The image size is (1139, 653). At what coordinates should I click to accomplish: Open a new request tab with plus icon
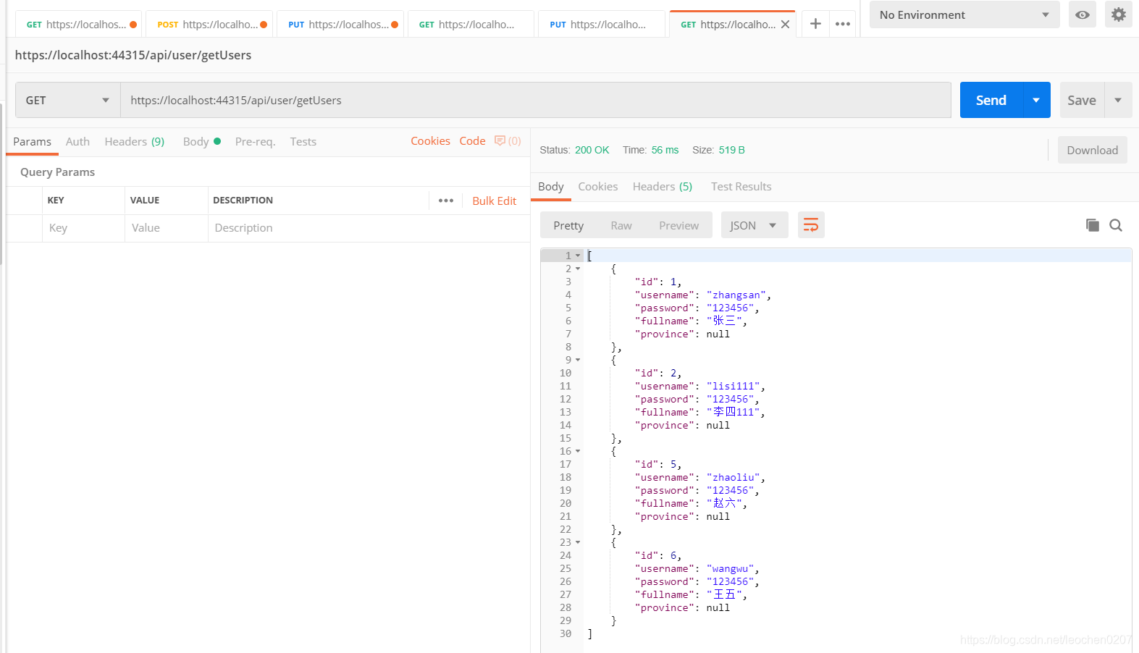(x=815, y=24)
